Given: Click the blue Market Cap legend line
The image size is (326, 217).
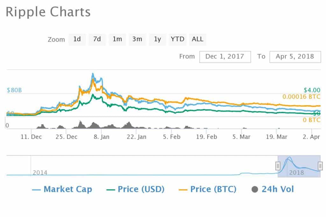Looking at the screenshot, I should point(36,190).
